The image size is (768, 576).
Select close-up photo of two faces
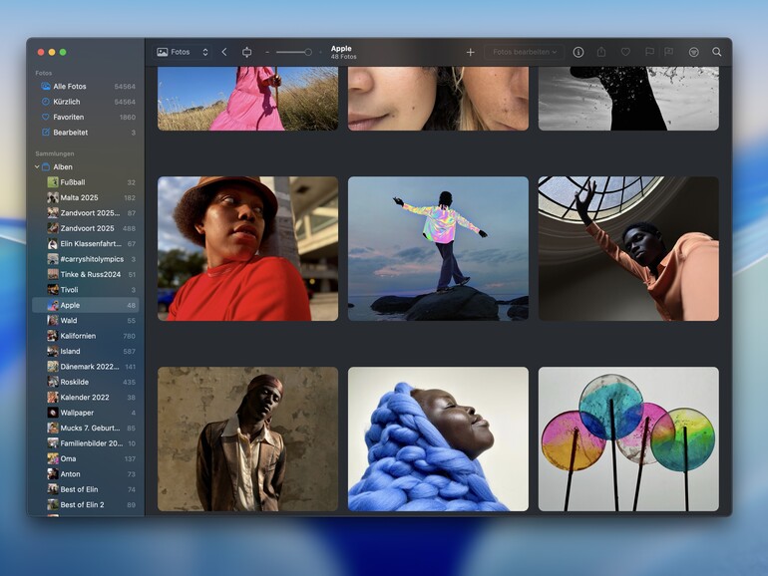coord(438,99)
